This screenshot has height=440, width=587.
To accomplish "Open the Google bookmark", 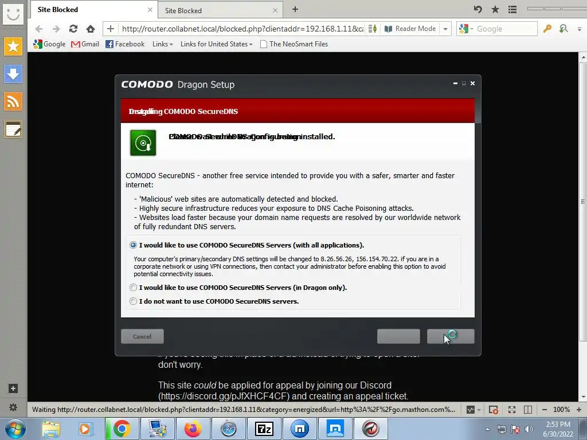I will [x=49, y=44].
